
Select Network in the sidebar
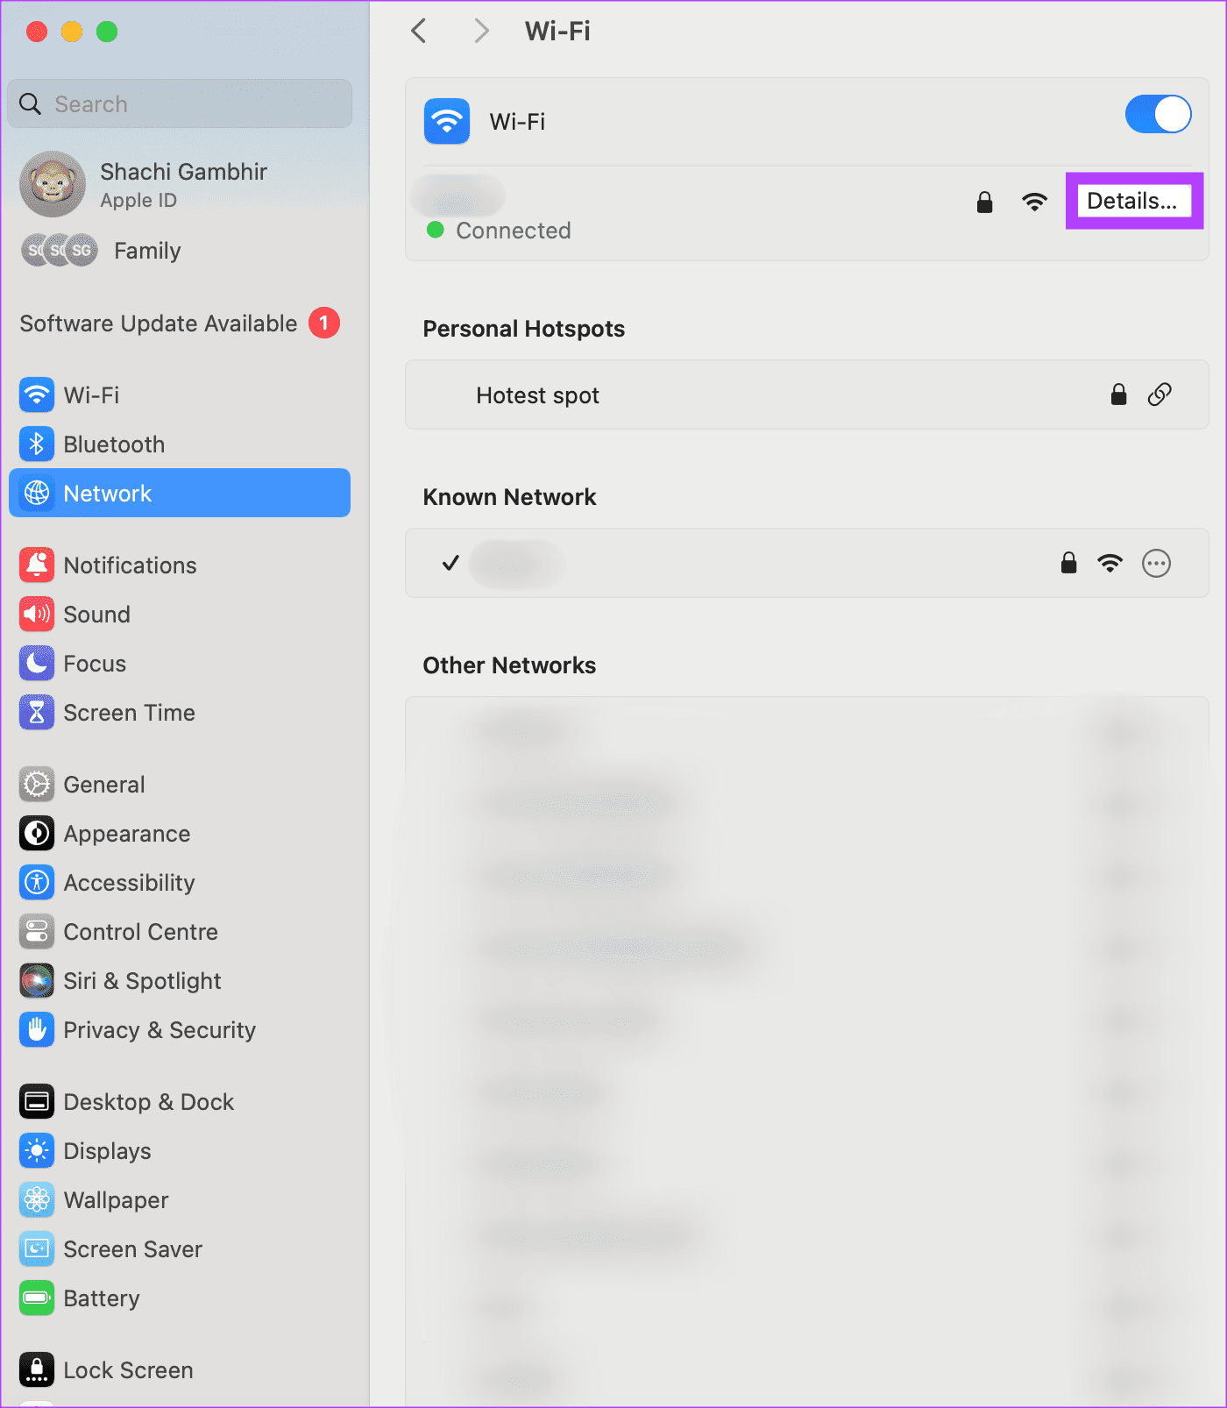pos(179,493)
